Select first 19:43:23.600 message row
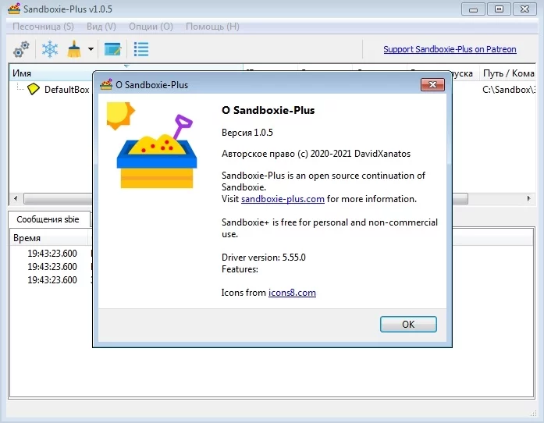Screen dimensions: 544x423 [x=52, y=254]
